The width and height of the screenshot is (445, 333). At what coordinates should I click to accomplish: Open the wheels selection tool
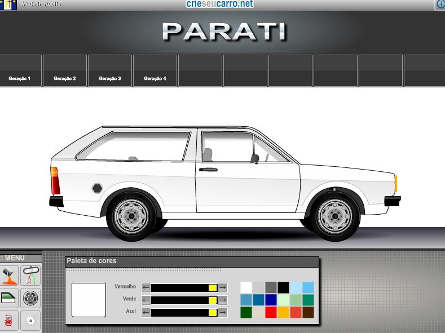30,298
